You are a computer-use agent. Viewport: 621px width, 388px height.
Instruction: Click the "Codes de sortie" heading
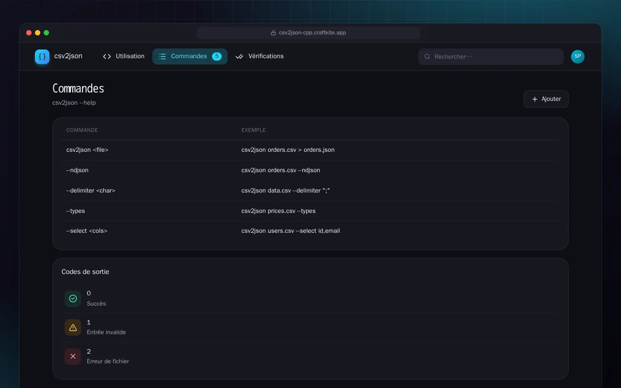tap(85, 272)
